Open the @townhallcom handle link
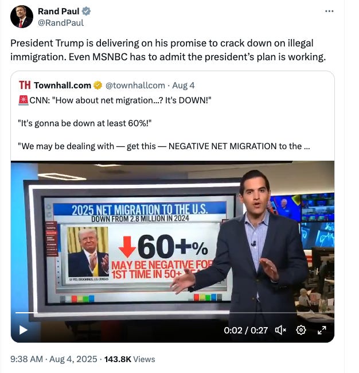This screenshot has height=373, width=359. [135, 86]
